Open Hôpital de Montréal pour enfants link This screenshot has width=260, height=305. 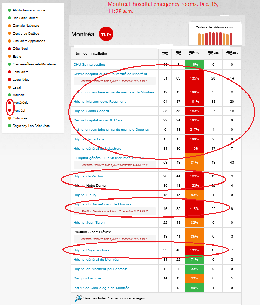tap(100, 269)
